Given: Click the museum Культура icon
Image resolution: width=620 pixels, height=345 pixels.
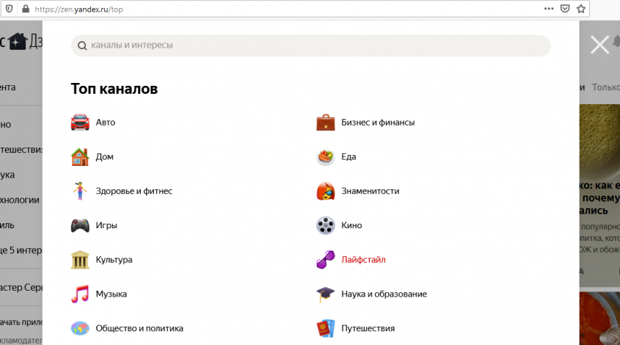Looking at the screenshot, I should pos(80,260).
